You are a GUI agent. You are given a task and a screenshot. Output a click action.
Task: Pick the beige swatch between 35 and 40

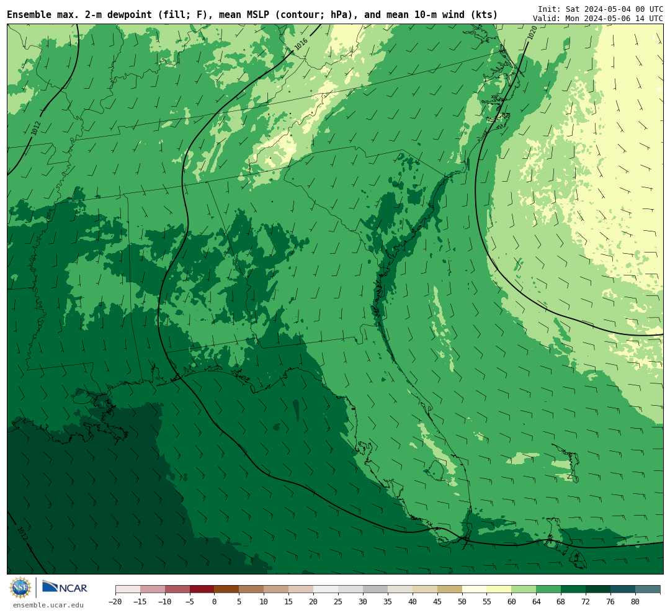pyautogui.click(x=400, y=589)
